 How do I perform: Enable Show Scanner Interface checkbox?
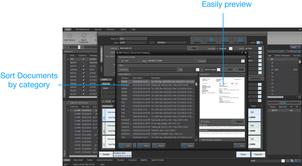(x=201, y=140)
